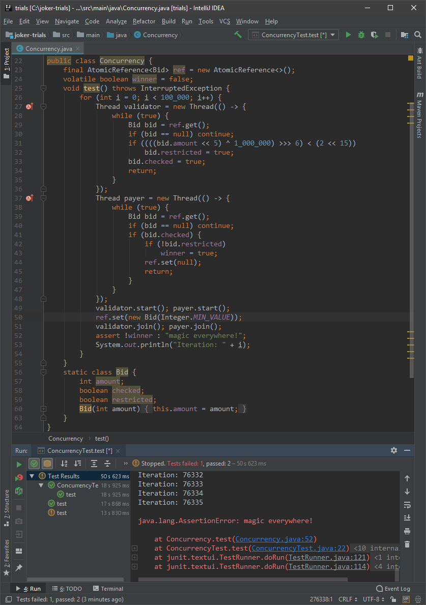The height and width of the screenshot is (605, 426).
Task: Run with Coverage from the main toolbar
Action: tap(374, 35)
